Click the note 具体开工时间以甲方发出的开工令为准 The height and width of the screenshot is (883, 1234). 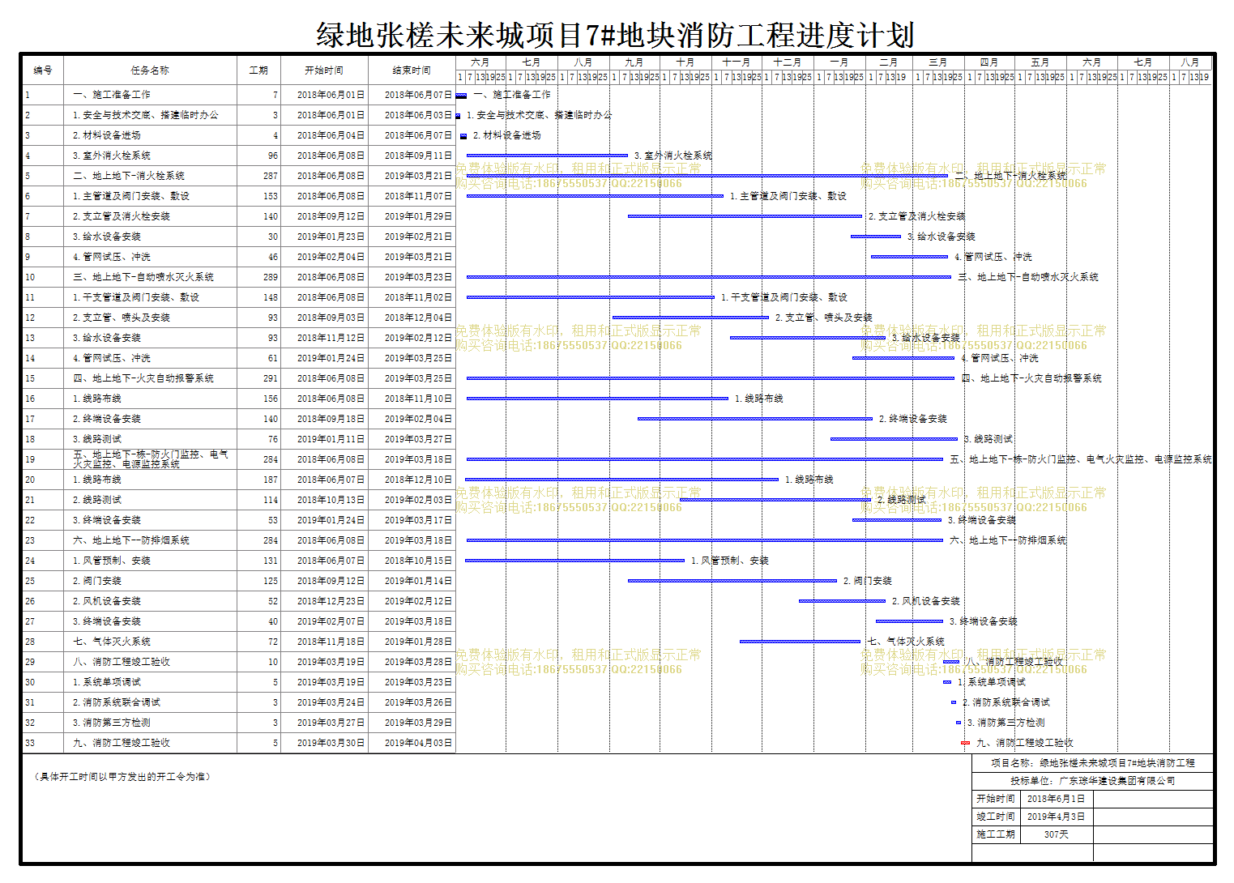coord(123,777)
